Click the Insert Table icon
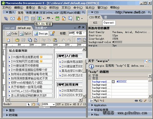 (x=26, y=18)
